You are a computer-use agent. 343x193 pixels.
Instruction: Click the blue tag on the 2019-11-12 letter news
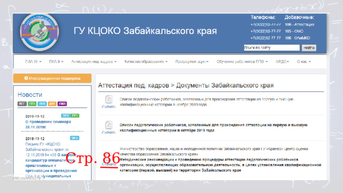coord(74,138)
